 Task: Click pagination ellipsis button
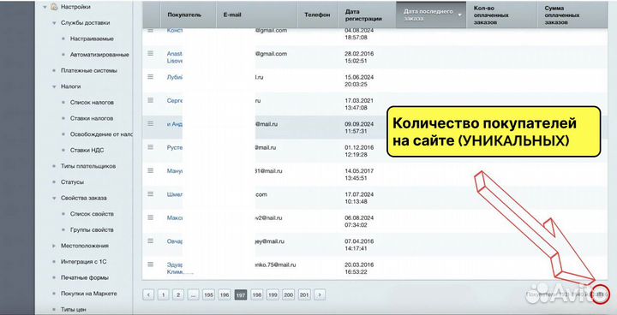[x=193, y=294]
